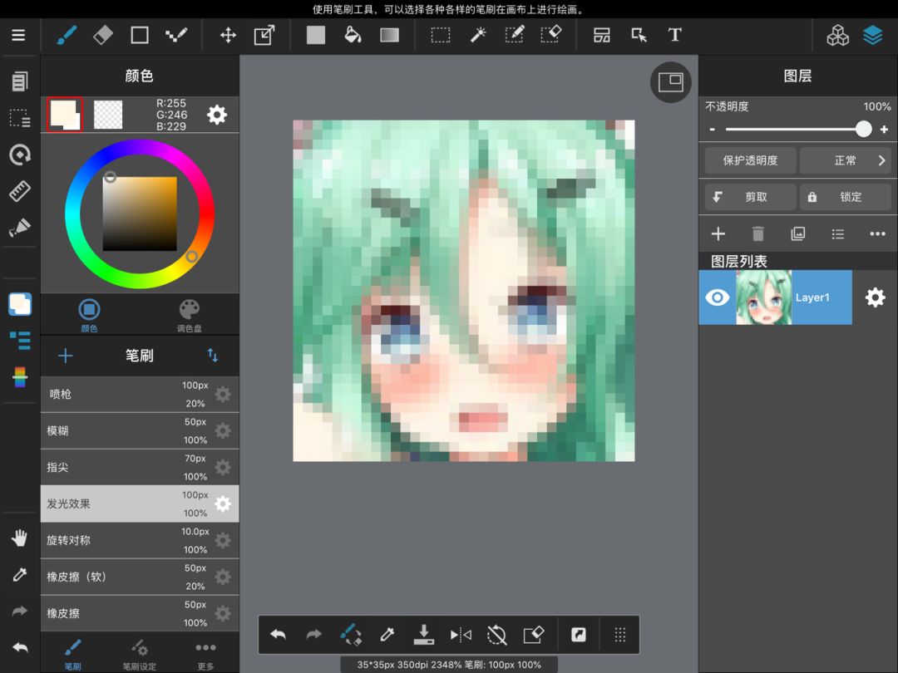Select the Gradient tool
The height and width of the screenshot is (673, 898).
(x=389, y=35)
